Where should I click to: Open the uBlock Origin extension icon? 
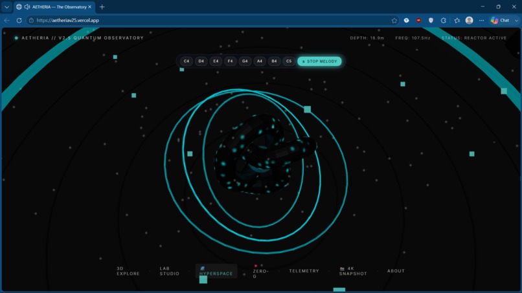click(418, 20)
